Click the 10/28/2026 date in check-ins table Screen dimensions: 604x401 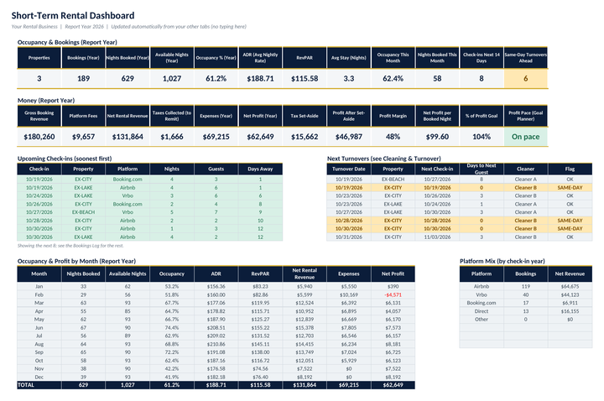[39, 221]
